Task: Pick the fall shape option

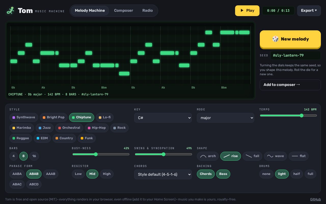Action: pyautogui.click(x=252, y=156)
